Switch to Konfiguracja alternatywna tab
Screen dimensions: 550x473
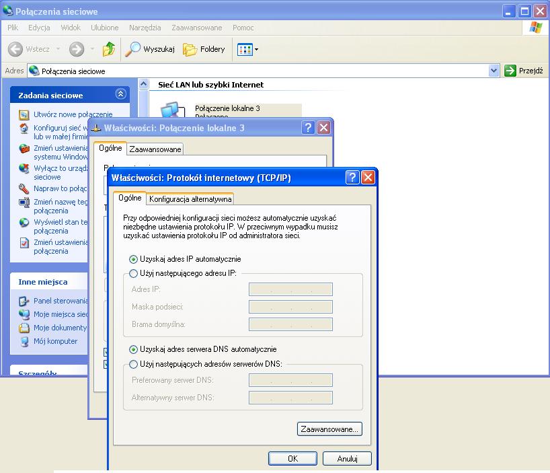190,199
